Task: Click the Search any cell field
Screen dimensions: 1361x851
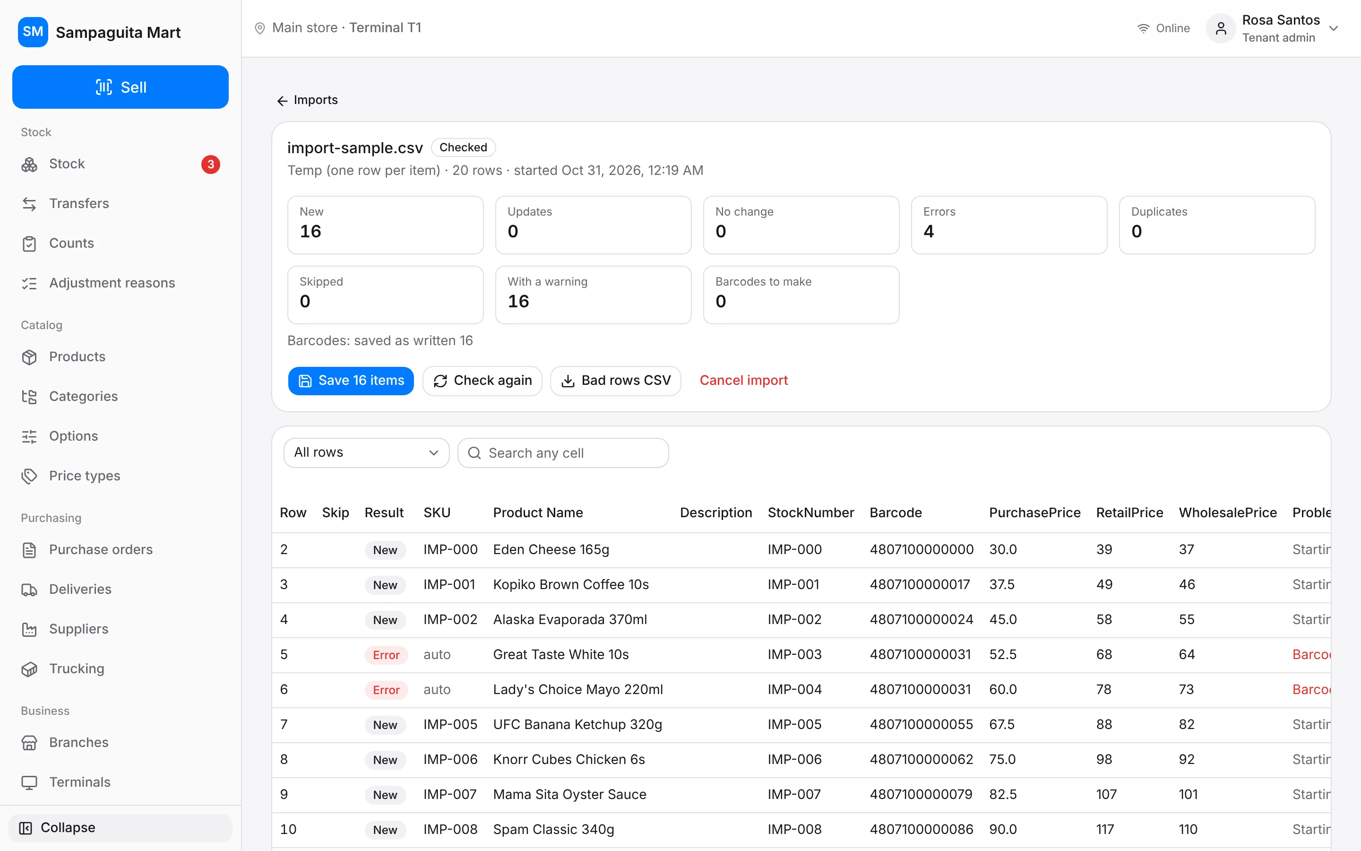Action: point(563,452)
